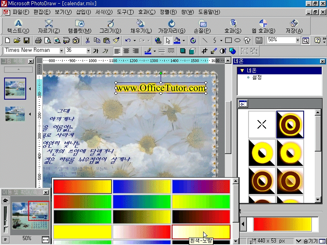This screenshot has width=327, height=245.
Task: Collapse the 네온 workpane section
Action: [x=242, y=70]
